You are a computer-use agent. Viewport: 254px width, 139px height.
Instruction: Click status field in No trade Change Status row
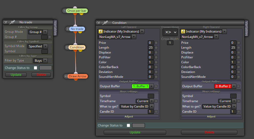coord(46,68)
